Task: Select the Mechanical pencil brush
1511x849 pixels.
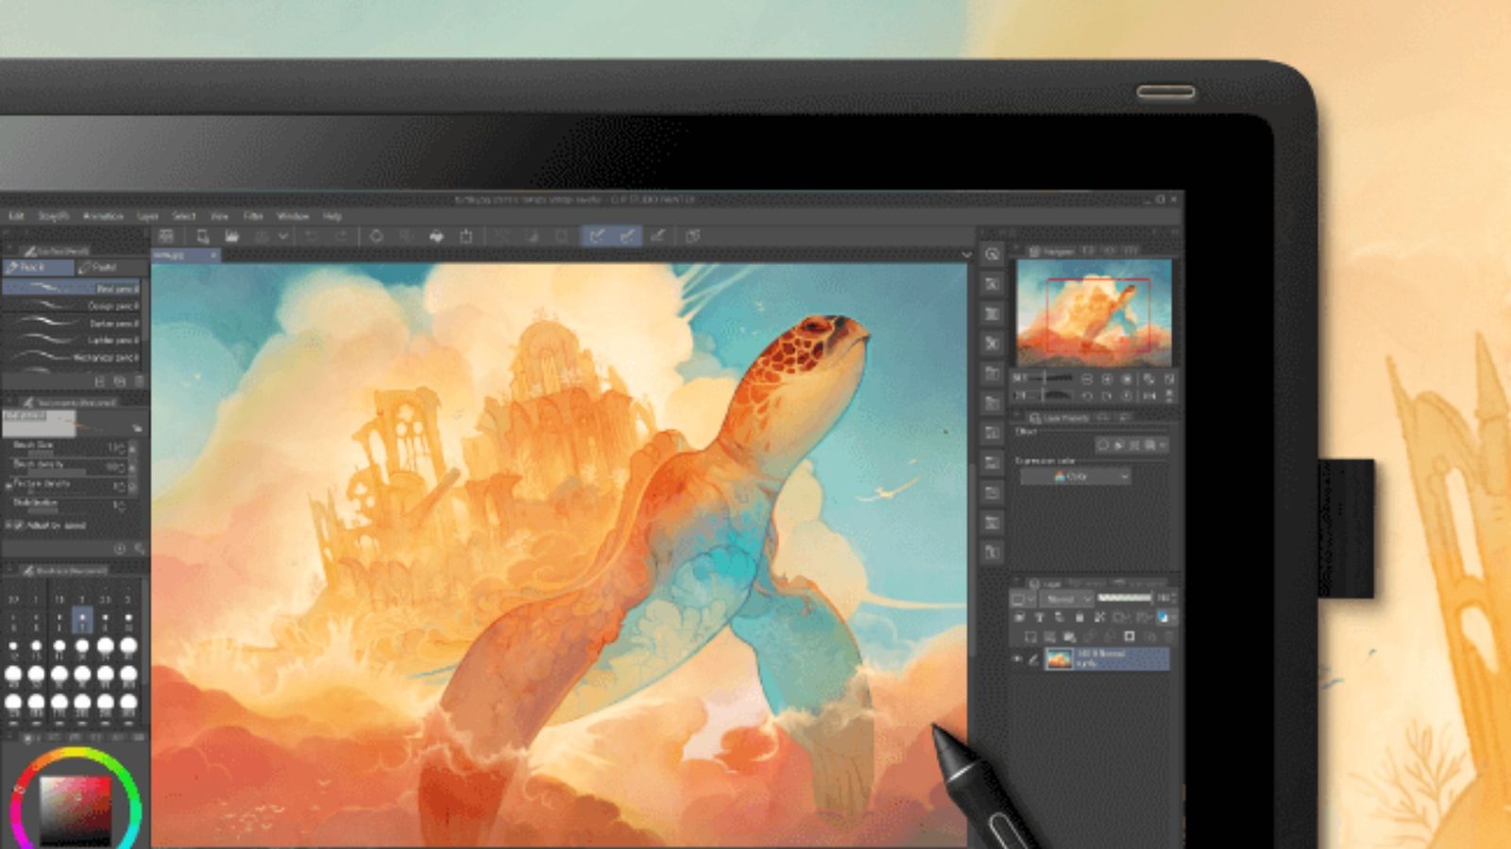Action: [x=72, y=358]
